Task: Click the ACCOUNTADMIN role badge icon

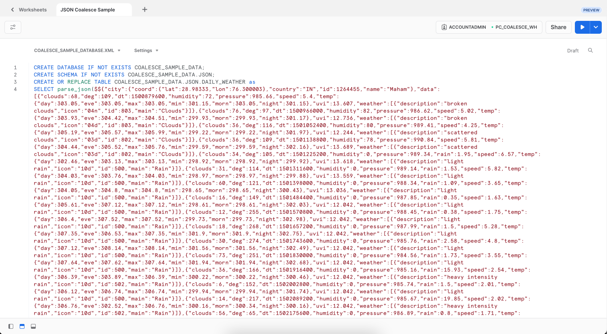Action: 444,27
